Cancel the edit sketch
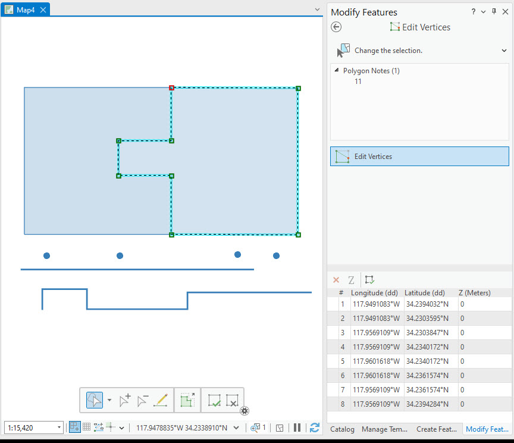This screenshot has width=514, height=443. pos(233,400)
